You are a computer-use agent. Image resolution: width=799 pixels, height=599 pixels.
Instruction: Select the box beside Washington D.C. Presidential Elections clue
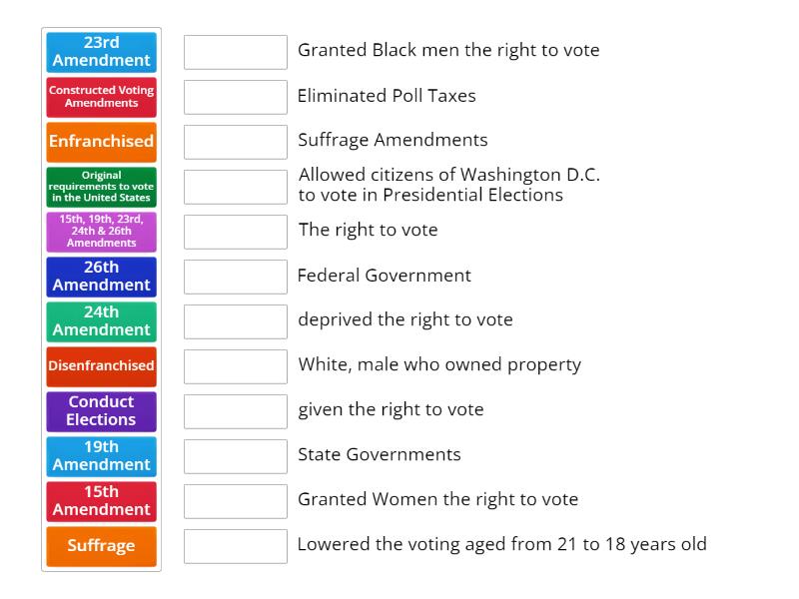(235, 186)
